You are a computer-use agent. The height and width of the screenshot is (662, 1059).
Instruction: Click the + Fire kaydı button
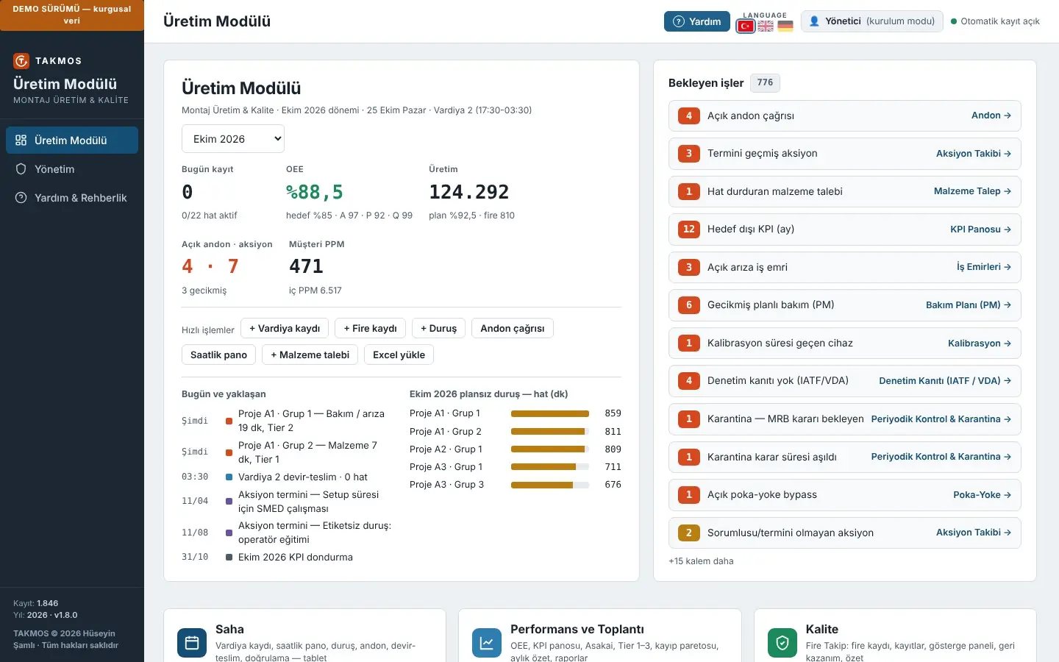pyautogui.click(x=371, y=329)
